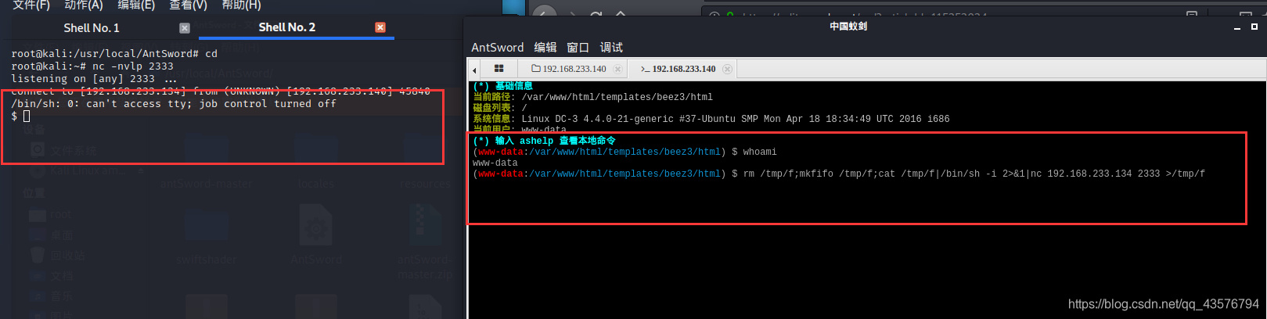This screenshot has width=1267, height=319.
Task: Click the '输入 ashelp 查看本地命令' hint
Action: tap(545, 141)
